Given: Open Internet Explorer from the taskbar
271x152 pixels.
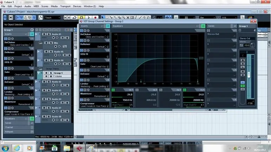Looking at the screenshot, I should pos(17,148).
